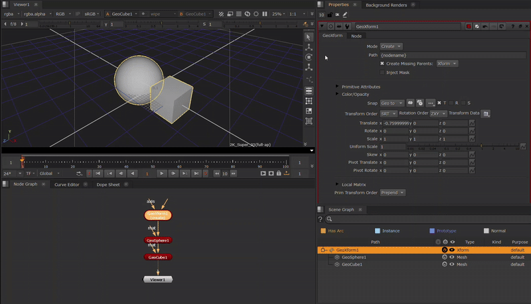The image size is (531, 304).
Task: Click the pause viewer update icon
Action: pos(266,13)
